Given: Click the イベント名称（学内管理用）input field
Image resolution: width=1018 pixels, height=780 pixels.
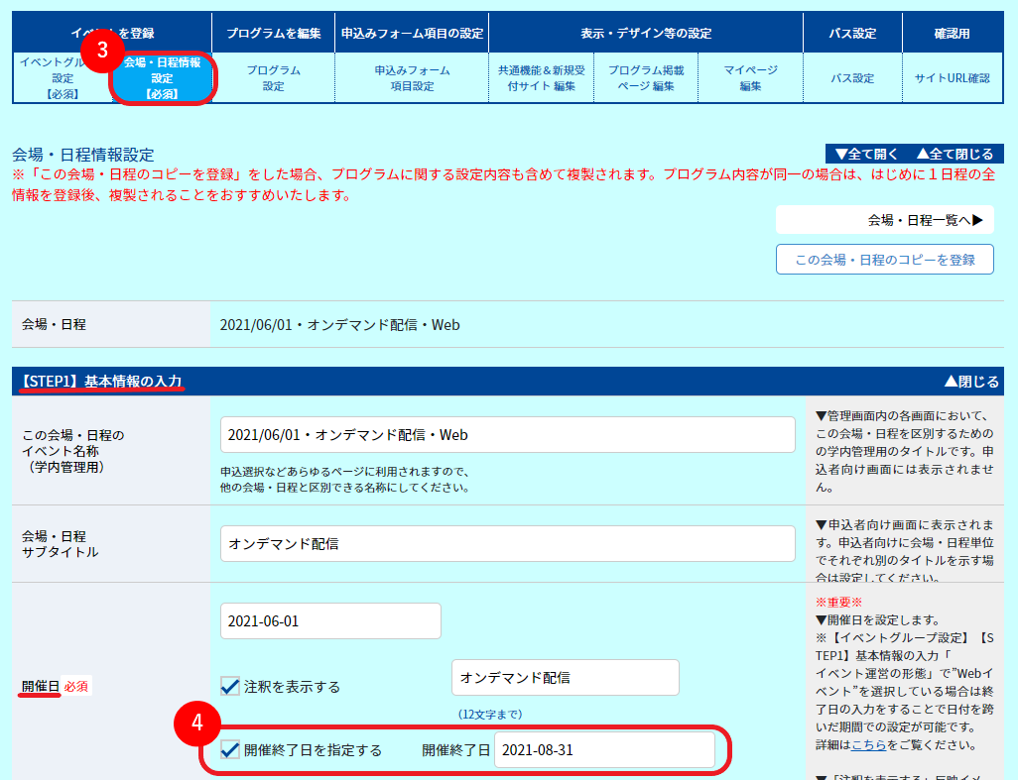Looking at the screenshot, I should pos(508,434).
